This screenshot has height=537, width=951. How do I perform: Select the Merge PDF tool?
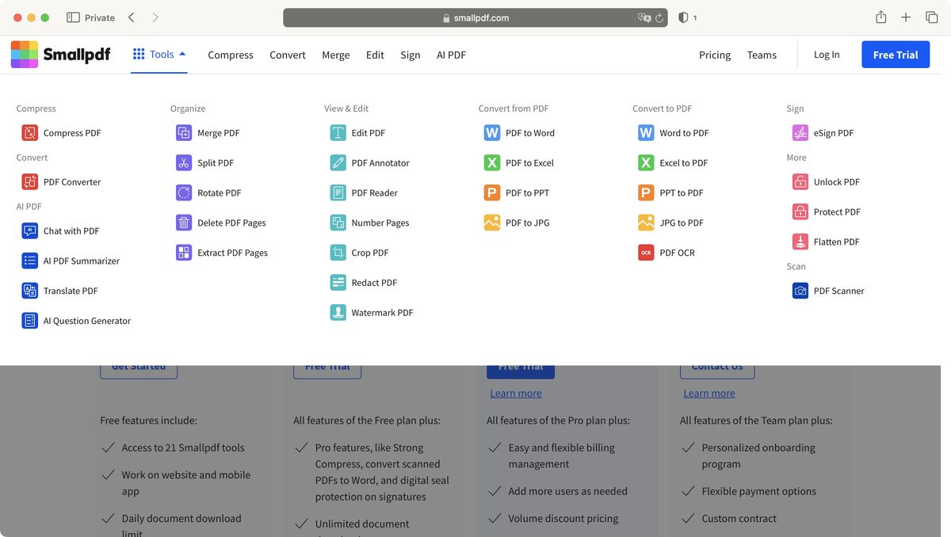[218, 132]
